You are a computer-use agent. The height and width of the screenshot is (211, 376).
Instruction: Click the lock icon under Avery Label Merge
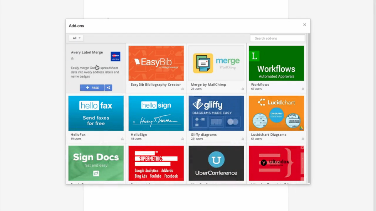pyautogui.click(x=72, y=58)
